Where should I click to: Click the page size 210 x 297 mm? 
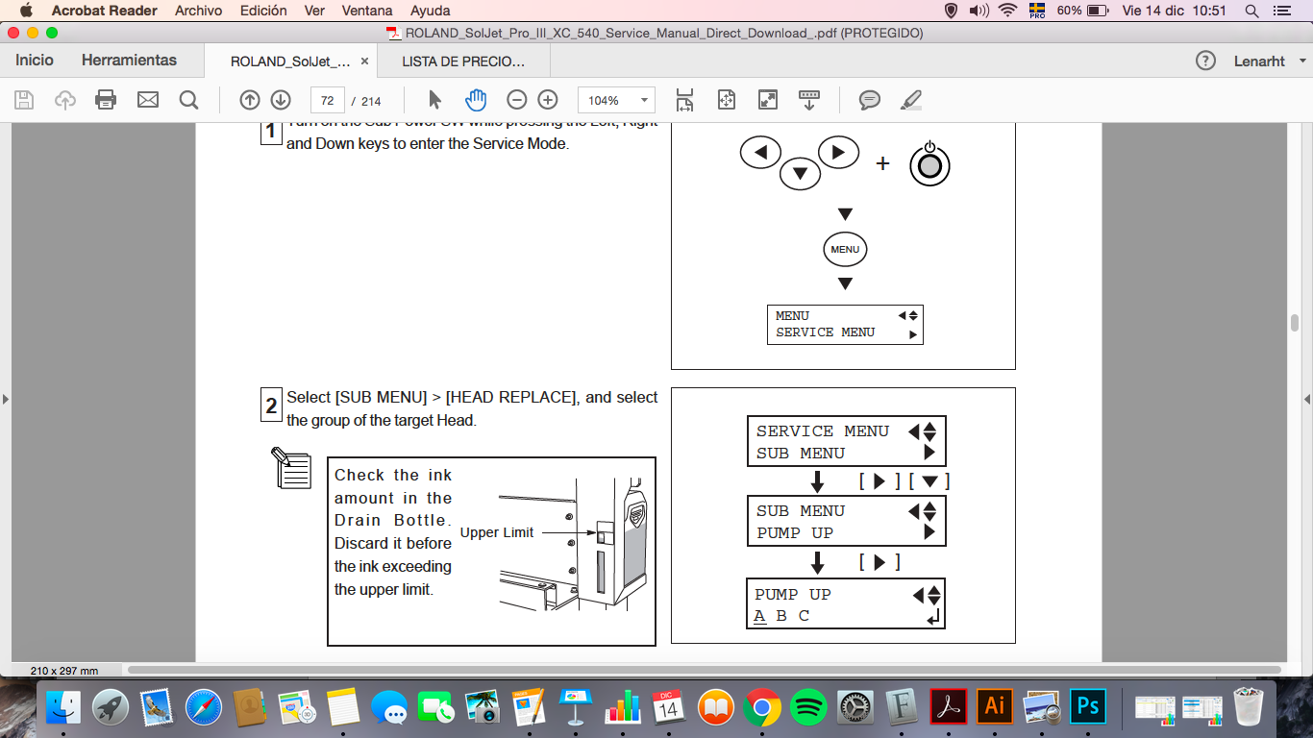tap(63, 671)
